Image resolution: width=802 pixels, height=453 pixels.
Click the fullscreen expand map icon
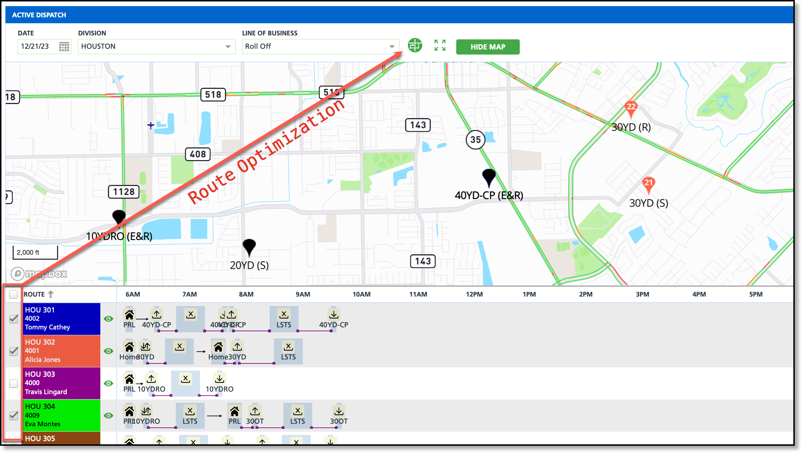440,46
